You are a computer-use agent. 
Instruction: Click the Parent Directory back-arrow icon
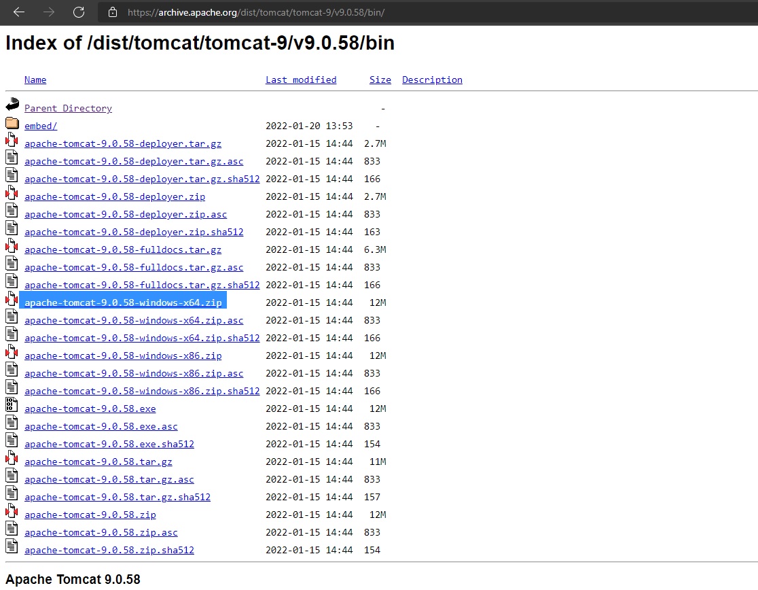[x=12, y=104]
